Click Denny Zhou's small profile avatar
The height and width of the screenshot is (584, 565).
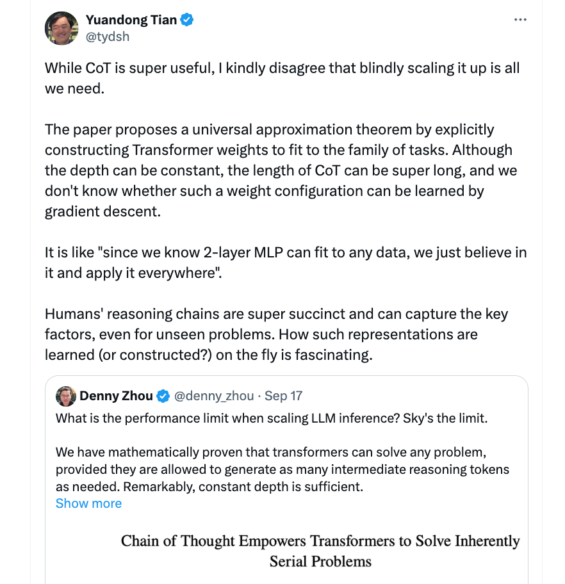point(66,396)
